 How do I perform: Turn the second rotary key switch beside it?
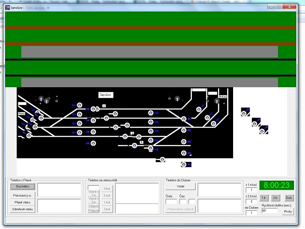click(x=47, y=101)
